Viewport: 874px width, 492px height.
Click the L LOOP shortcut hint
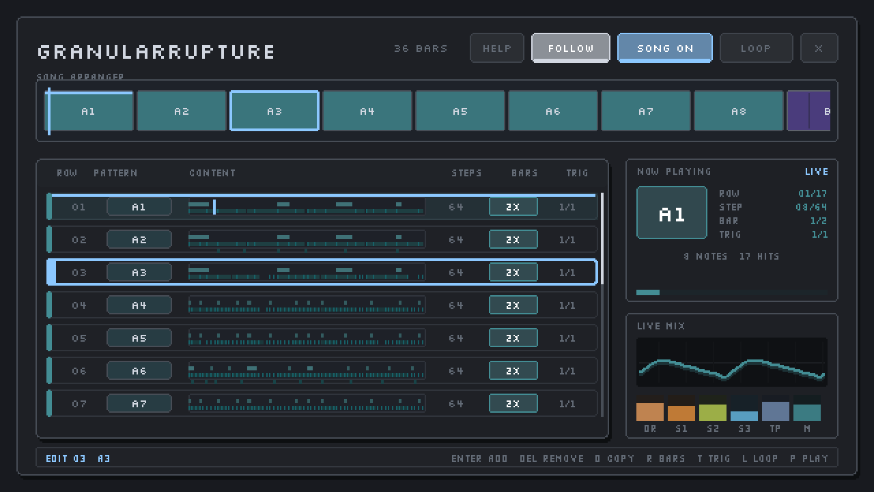(761, 459)
